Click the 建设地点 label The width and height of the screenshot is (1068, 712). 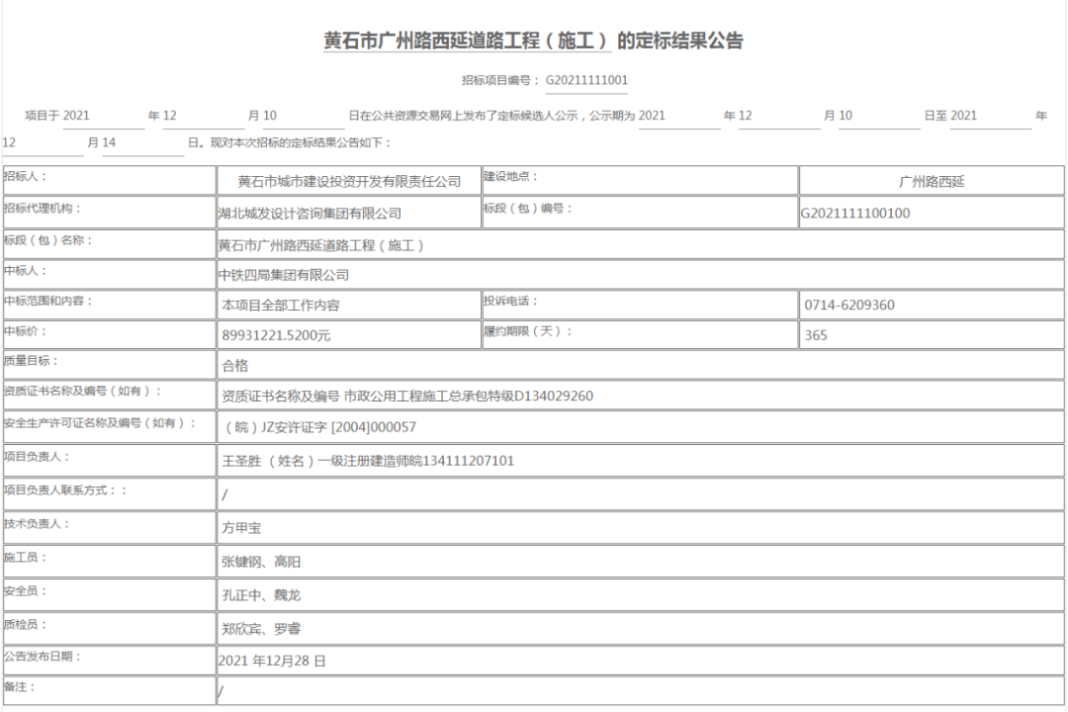511,176
